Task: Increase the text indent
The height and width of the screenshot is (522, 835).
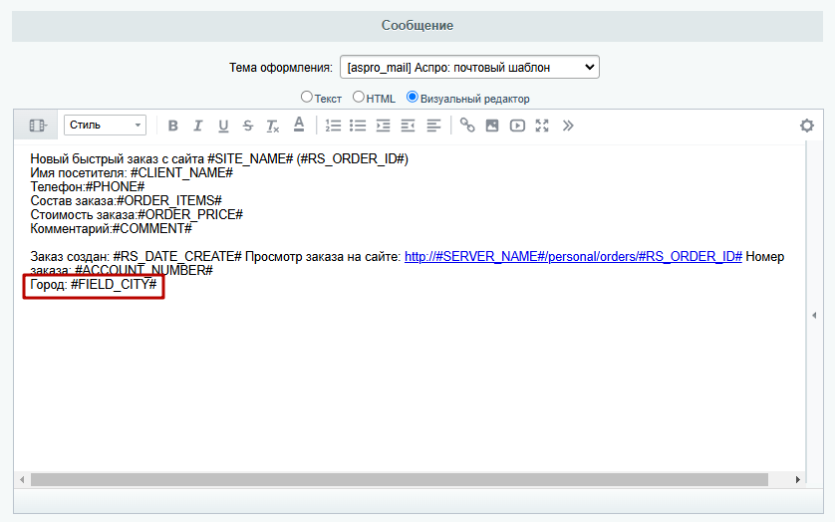Action: tap(383, 126)
